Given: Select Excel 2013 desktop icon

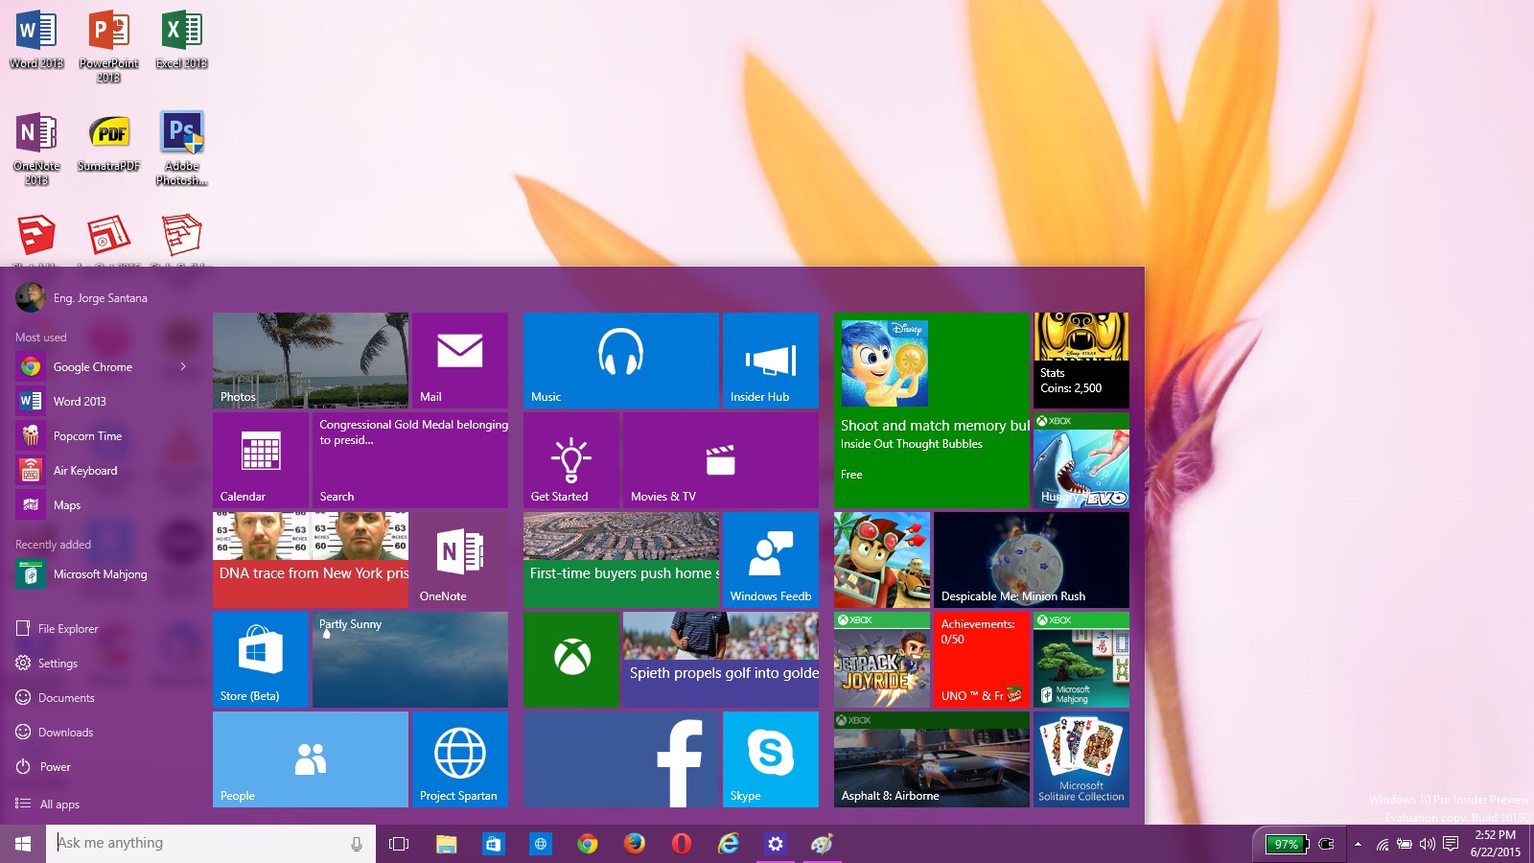Looking at the screenshot, I should click(x=182, y=40).
